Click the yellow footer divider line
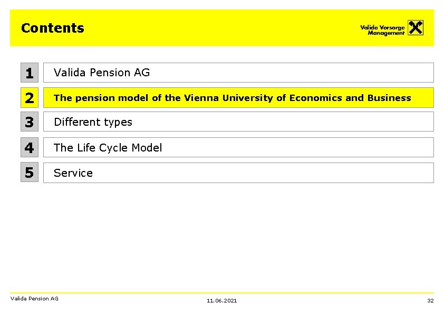The height and width of the screenshot is (313, 444). [x=221, y=293]
